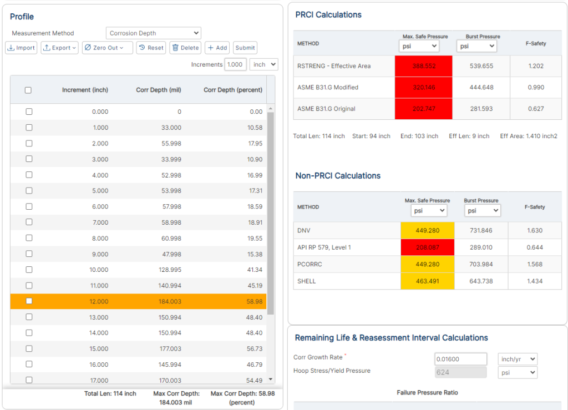568x410 pixels.
Task: Open the Corr Growth Rate unit selector
Action: click(517, 358)
